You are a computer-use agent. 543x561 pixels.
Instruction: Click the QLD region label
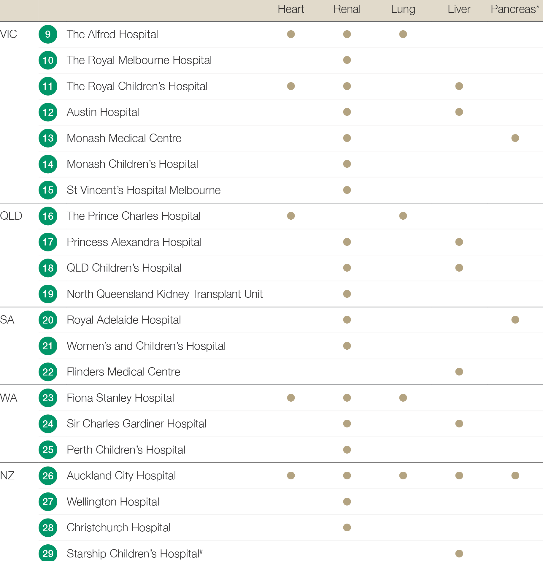[11, 216]
